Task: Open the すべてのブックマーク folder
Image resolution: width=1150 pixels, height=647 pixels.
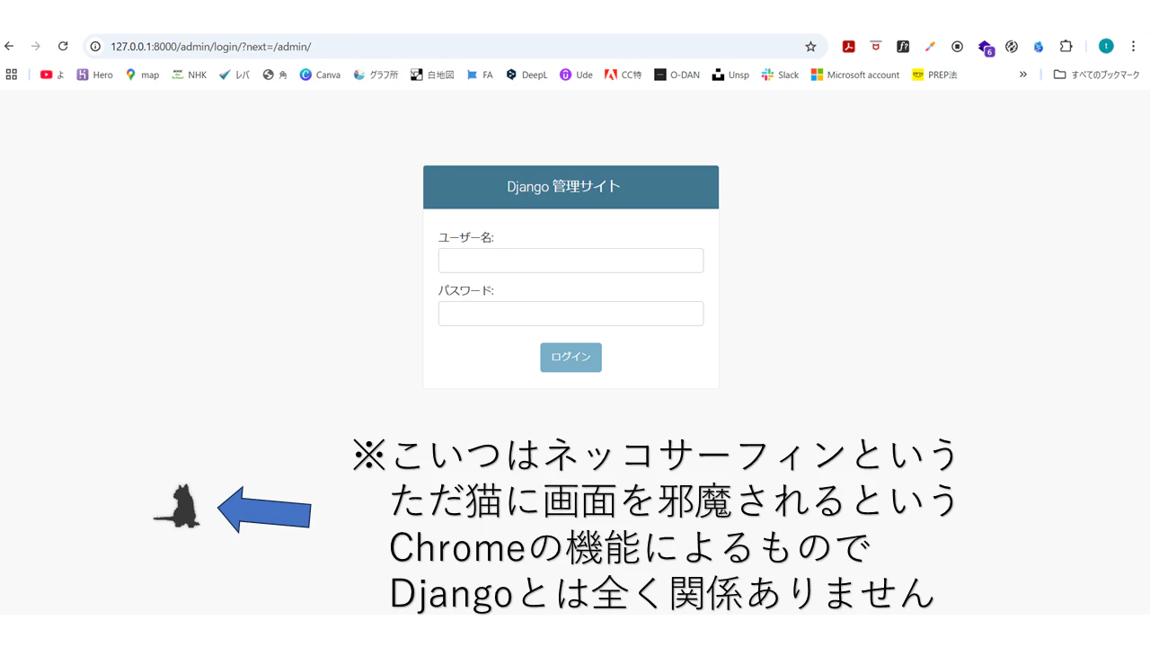Action: coord(1096,75)
